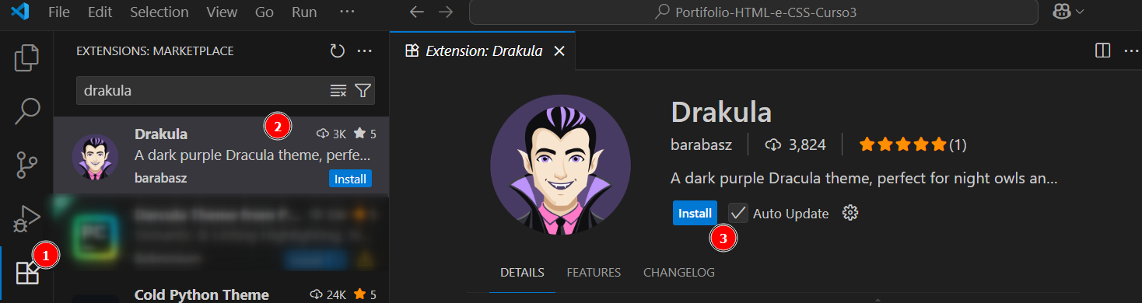Go back with the navigation arrow
Image resolution: width=1142 pixels, height=303 pixels.
pyautogui.click(x=417, y=12)
